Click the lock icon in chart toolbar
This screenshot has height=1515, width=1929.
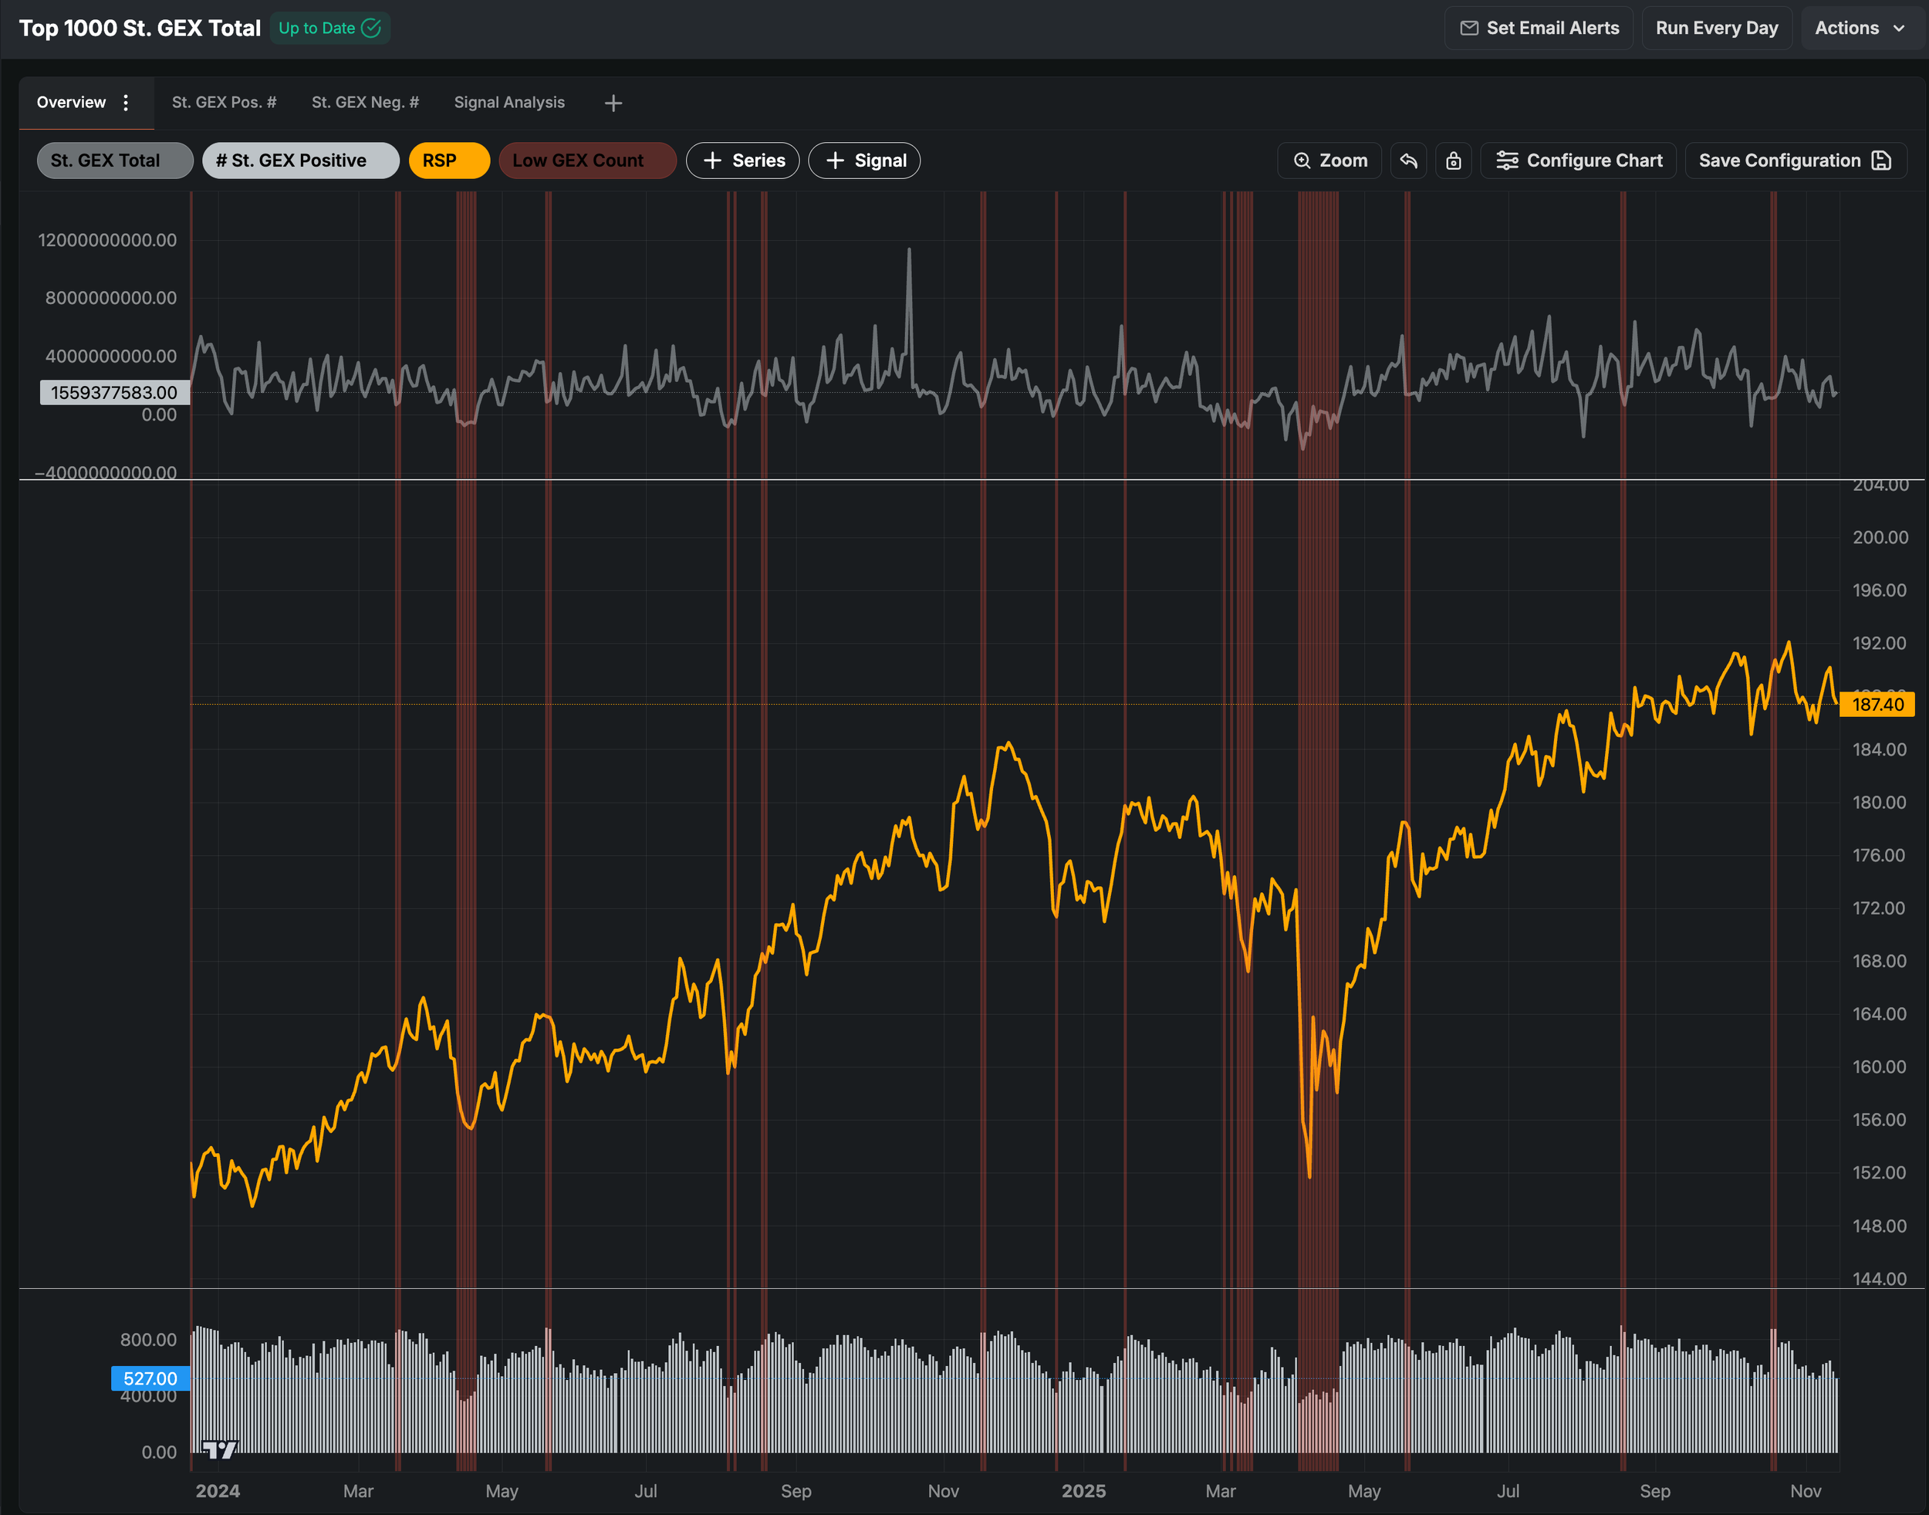coord(1453,161)
